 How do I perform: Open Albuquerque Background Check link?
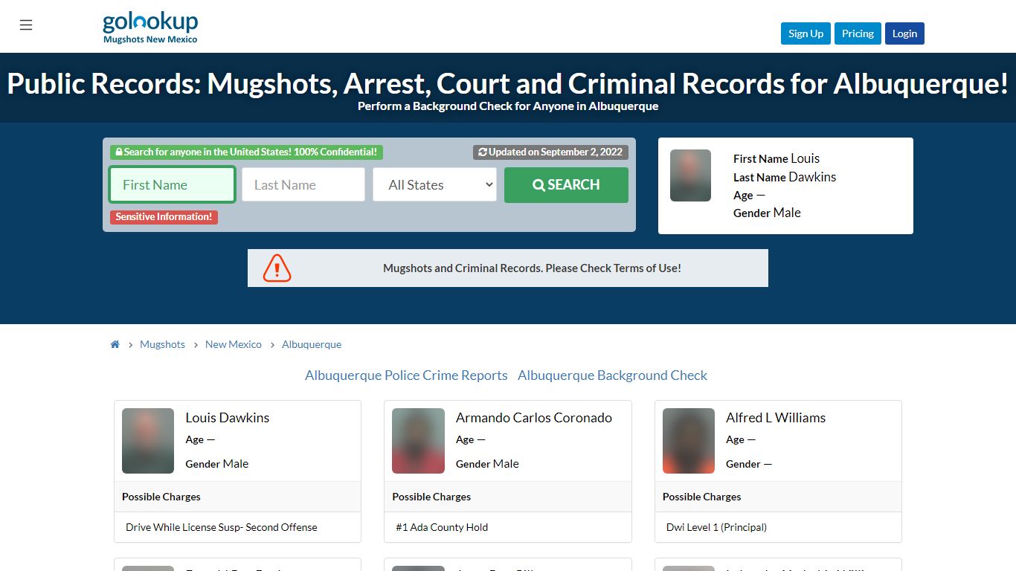[613, 375]
